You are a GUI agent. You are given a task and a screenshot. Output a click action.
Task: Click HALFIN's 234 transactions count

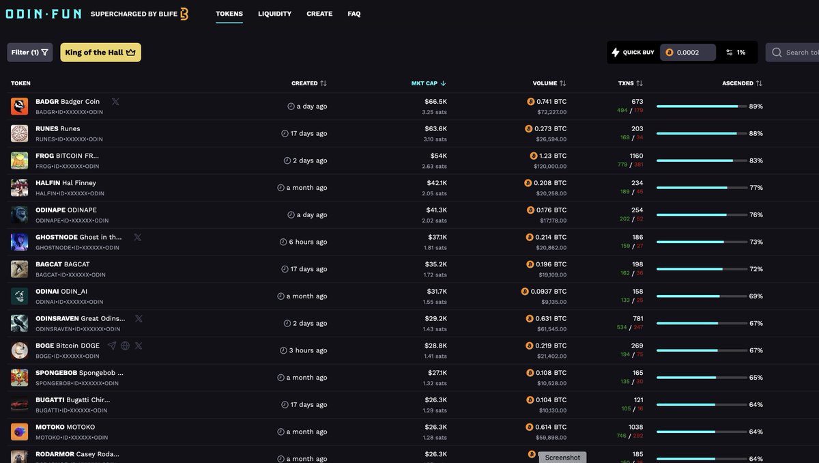pos(637,183)
